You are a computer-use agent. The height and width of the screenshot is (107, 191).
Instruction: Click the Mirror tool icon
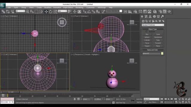tap(125, 12)
